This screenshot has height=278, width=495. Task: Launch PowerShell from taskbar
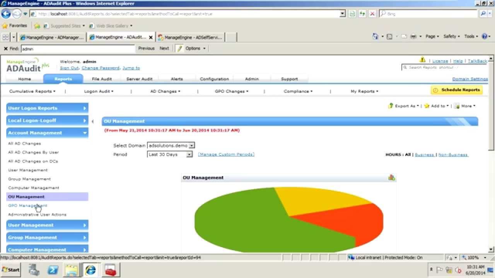pos(53,270)
